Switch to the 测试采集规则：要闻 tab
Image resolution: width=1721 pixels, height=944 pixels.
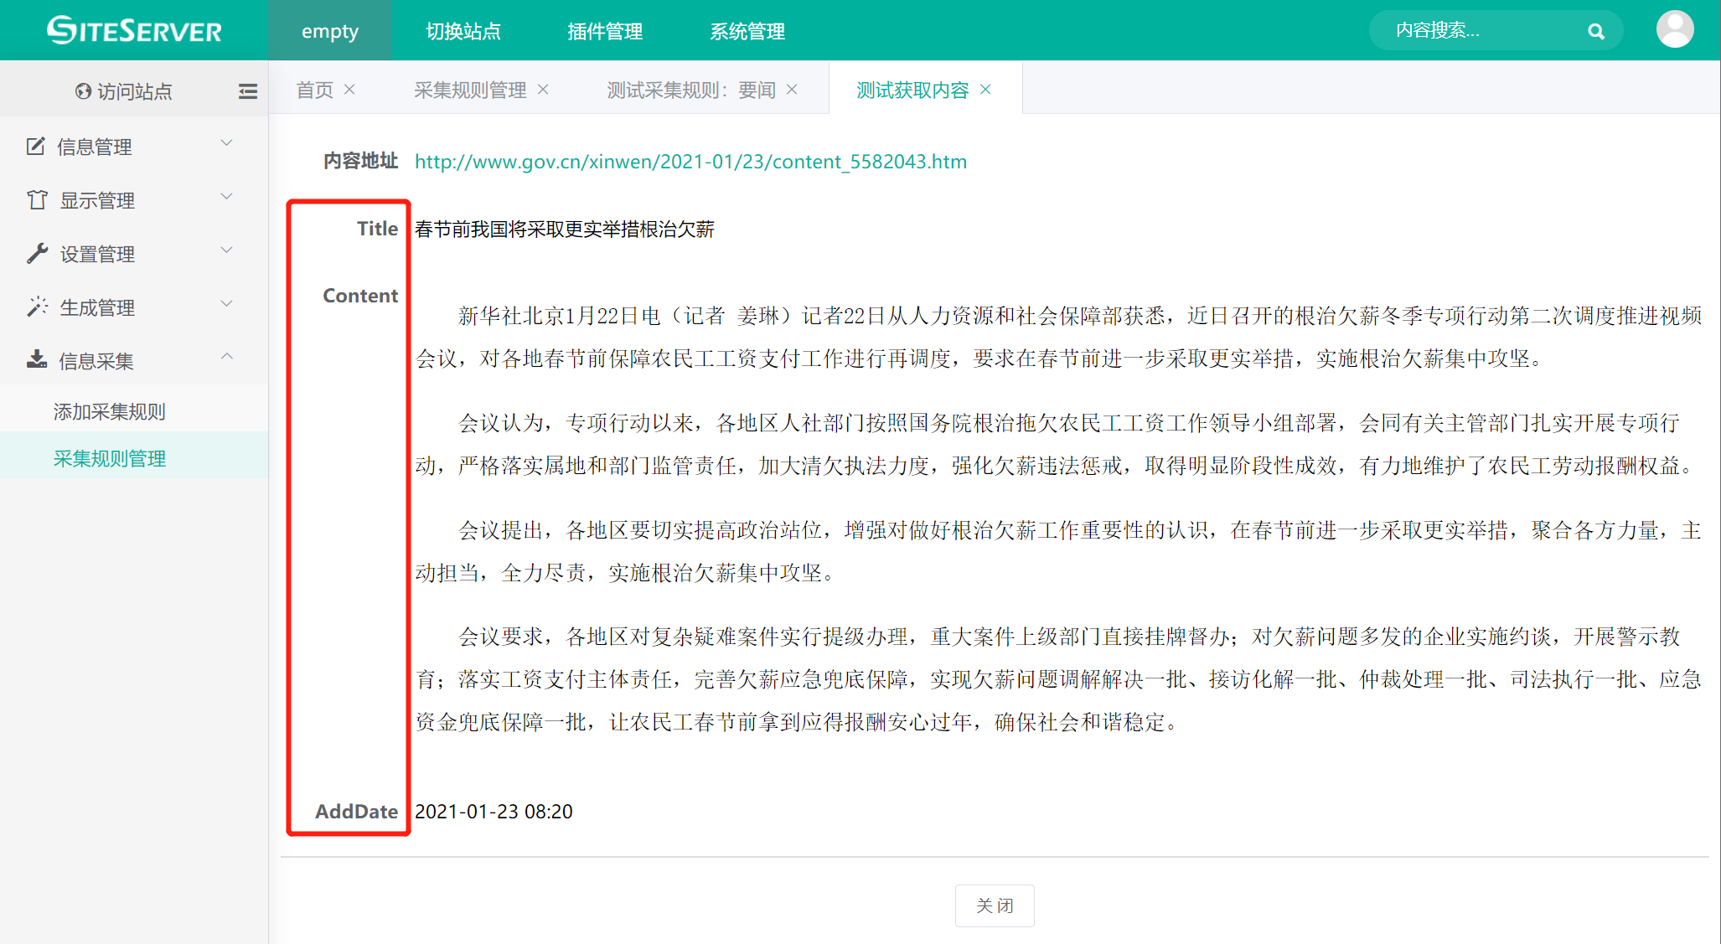pyautogui.click(x=690, y=90)
